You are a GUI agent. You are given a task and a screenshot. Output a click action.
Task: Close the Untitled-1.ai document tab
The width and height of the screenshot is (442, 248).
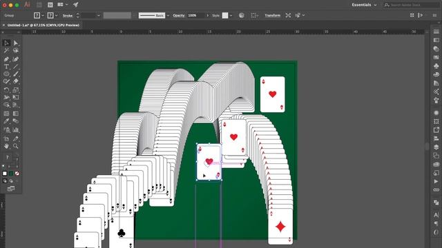tap(3, 25)
